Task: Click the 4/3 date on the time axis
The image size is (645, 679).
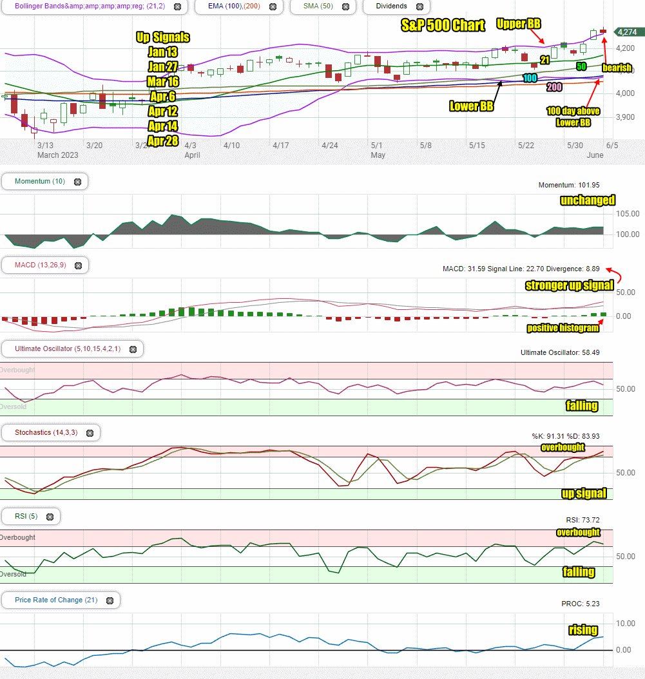Action: click(x=191, y=146)
